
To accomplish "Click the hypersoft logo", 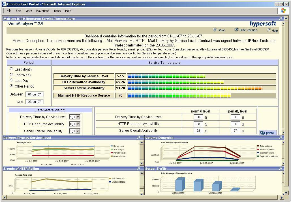I will [263, 24].
